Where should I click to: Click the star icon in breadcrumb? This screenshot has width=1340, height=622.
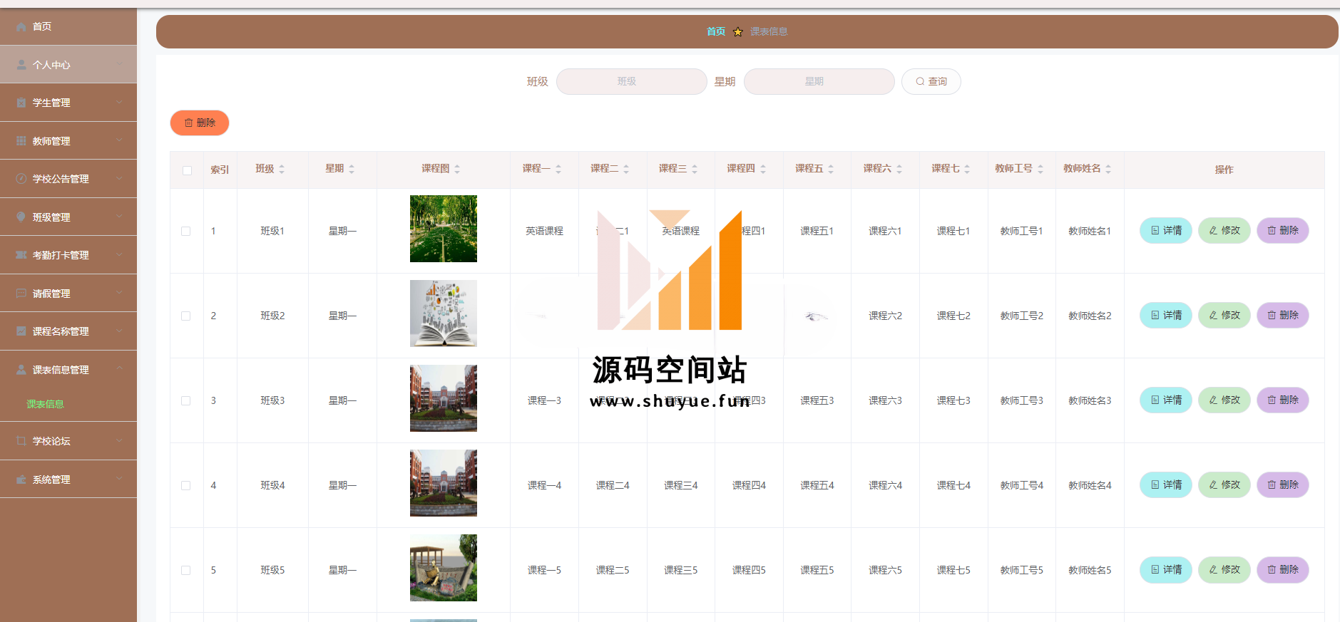click(737, 32)
